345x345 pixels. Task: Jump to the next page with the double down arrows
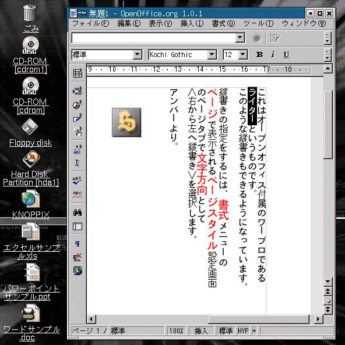(x=328, y=310)
